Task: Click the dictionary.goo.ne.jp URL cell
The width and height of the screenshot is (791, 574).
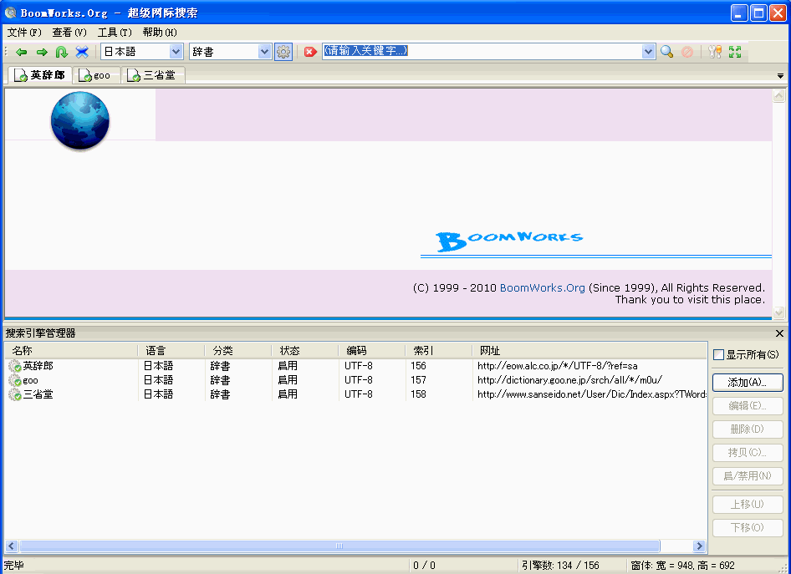Action: click(x=569, y=380)
